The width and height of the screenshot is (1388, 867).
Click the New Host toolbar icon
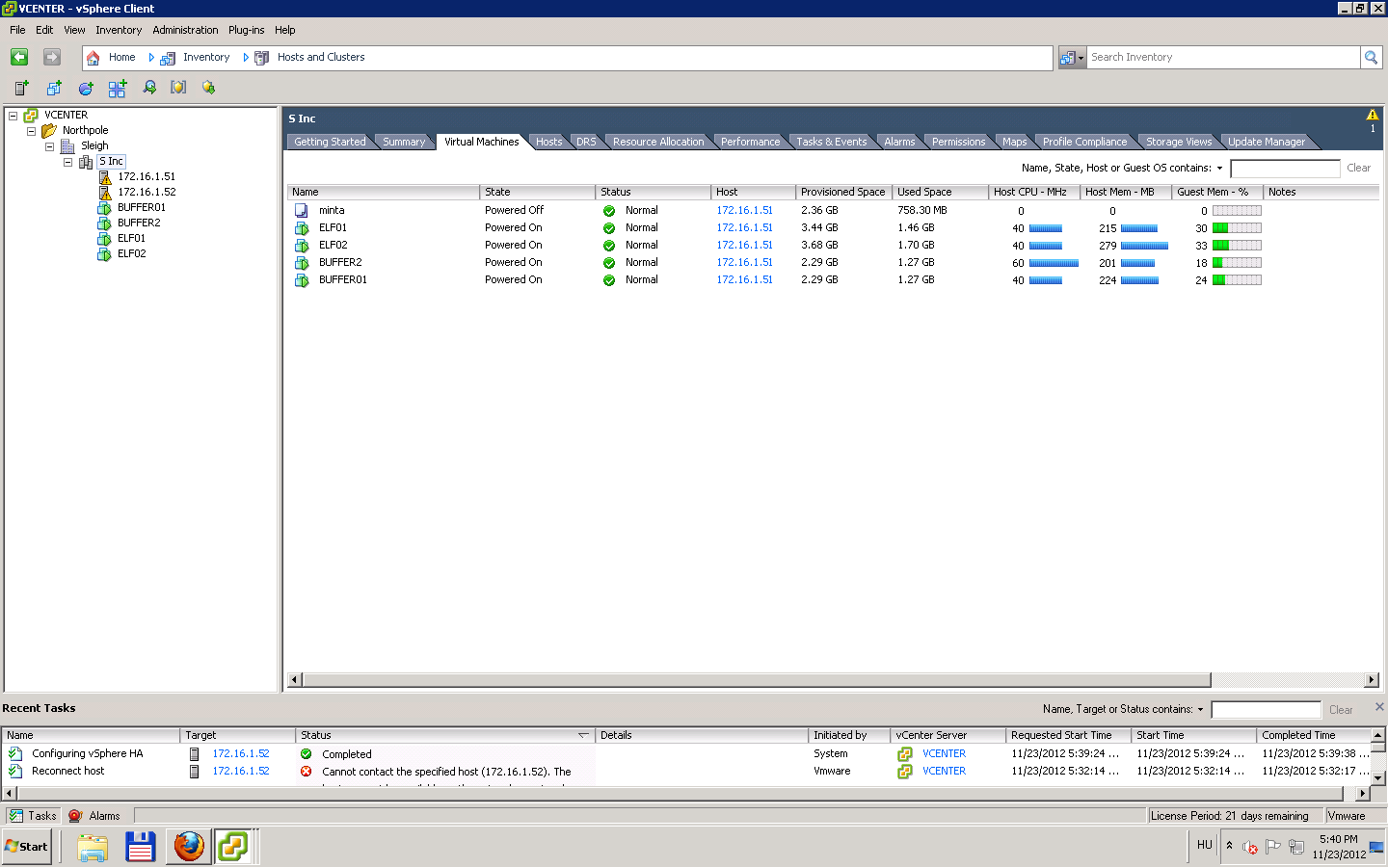[21, 88]
